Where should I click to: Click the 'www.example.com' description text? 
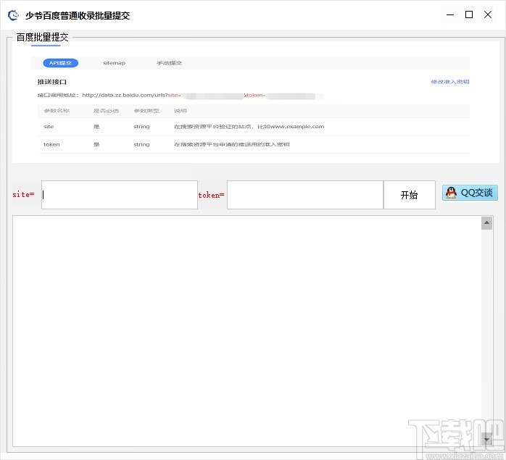coord(297,127)
